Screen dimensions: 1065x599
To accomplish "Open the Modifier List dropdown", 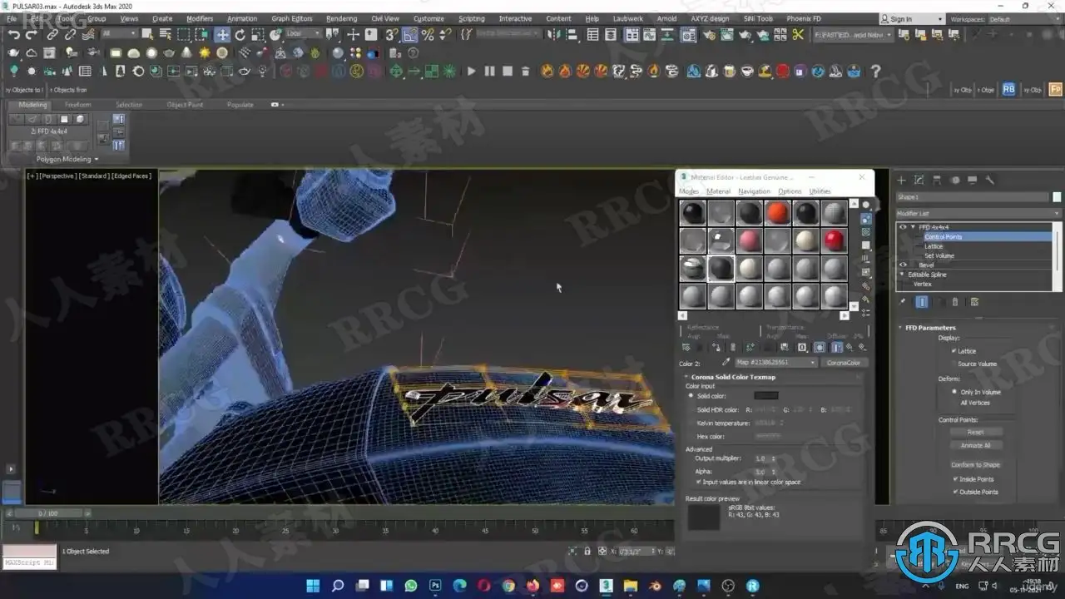I will 978,214.
